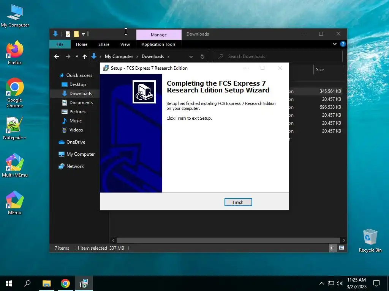Open volume control in system tray
The image size is (389, 291).
tap(340, 283)
